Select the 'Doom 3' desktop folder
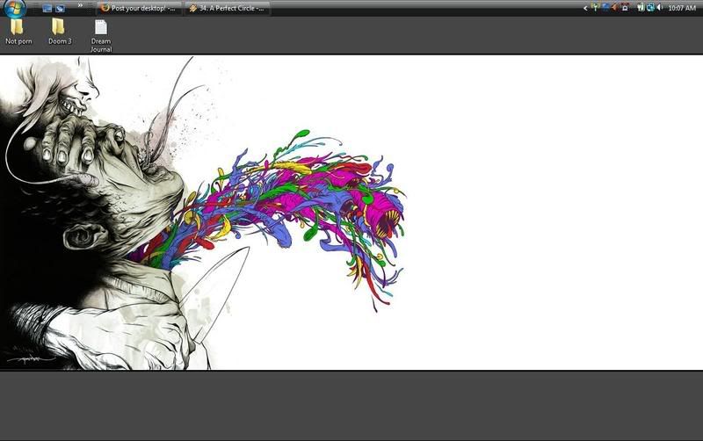The width and height of the screenshot is (703, 441). (x=60, y=32)
